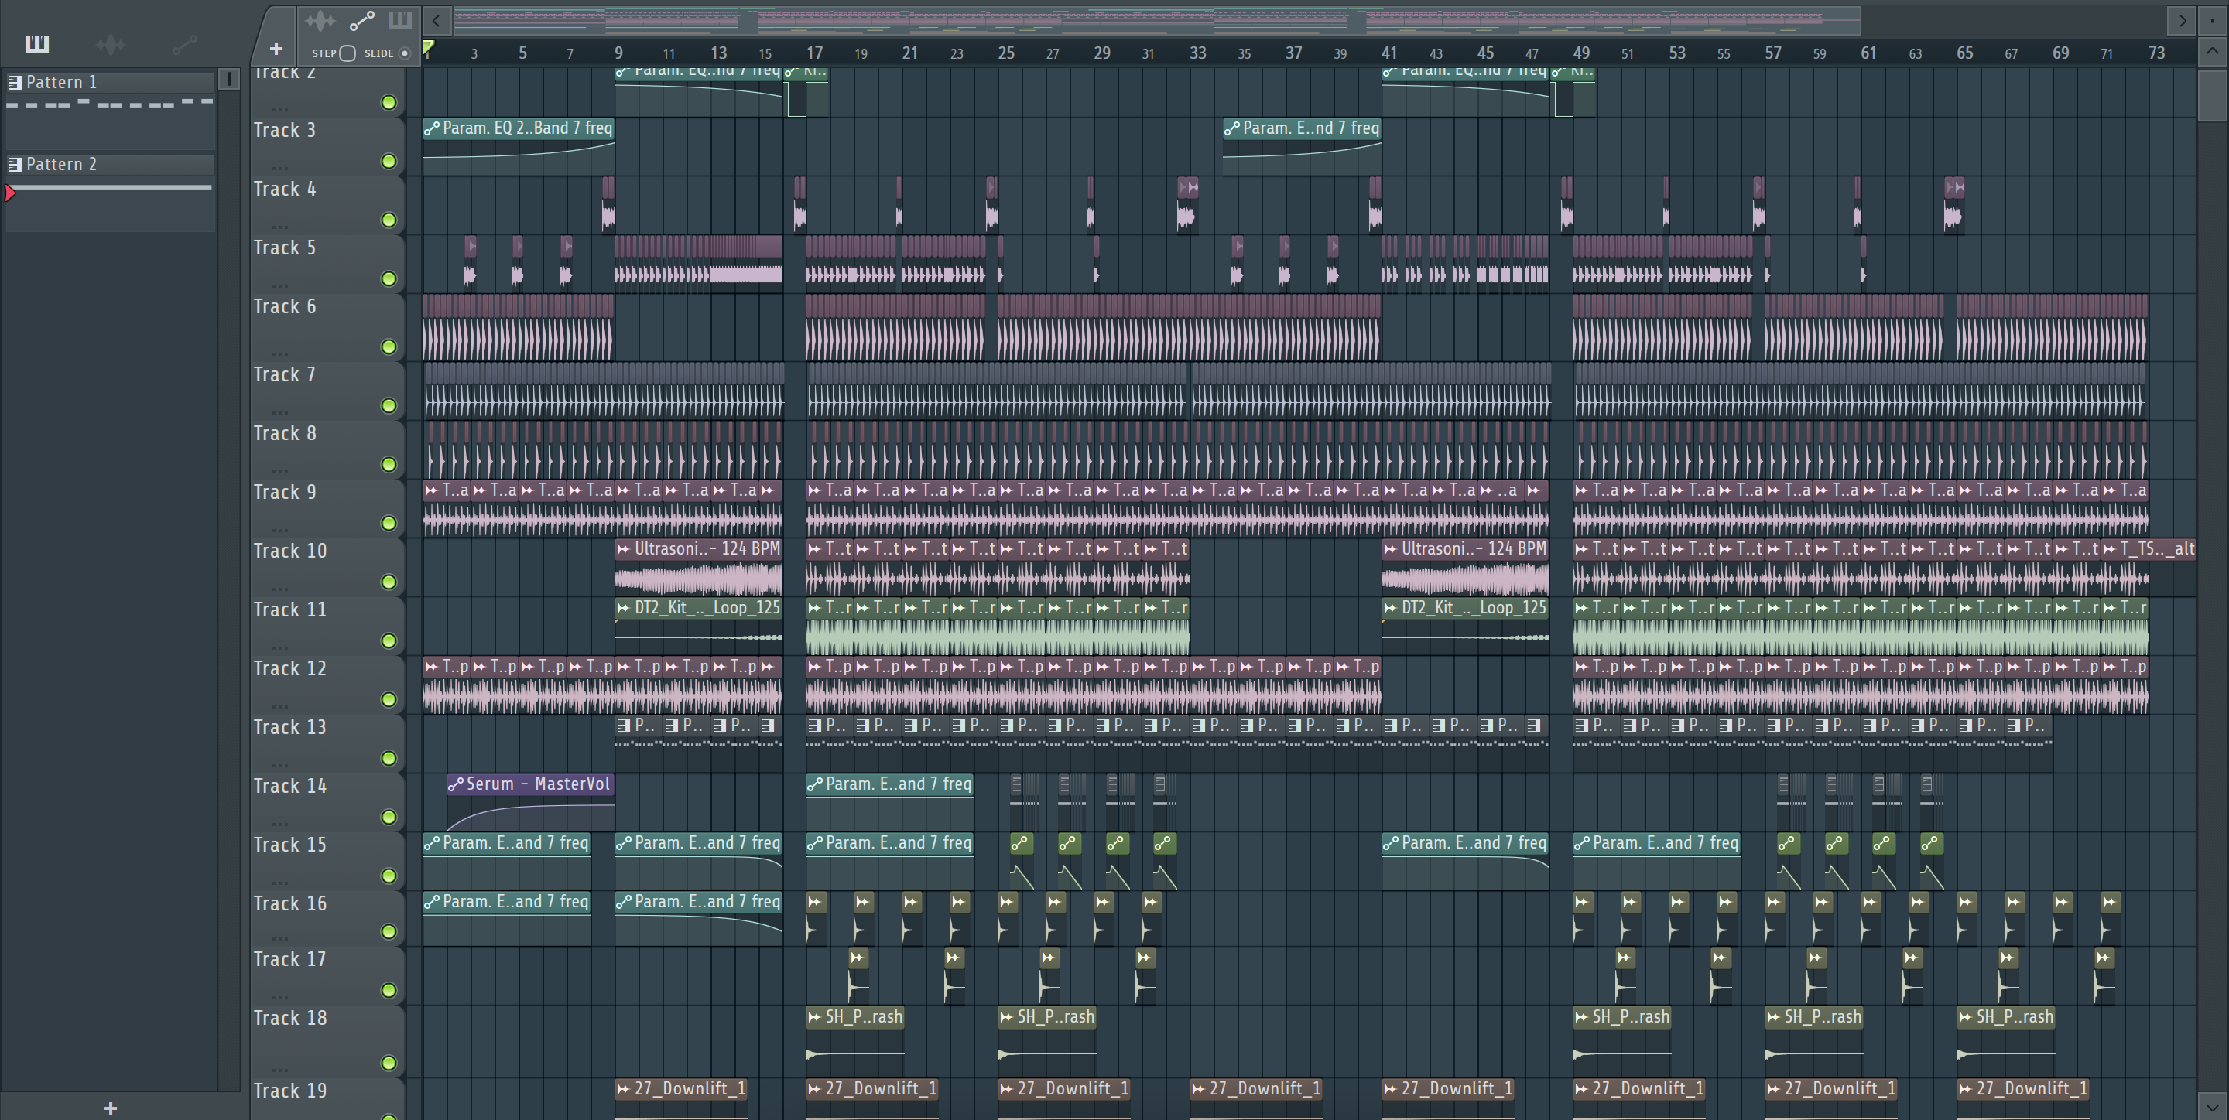The height and width of the screenshot is (1120, 2229).
Task: Mute Track 3 using its green LED
Action: coord(389,161)
